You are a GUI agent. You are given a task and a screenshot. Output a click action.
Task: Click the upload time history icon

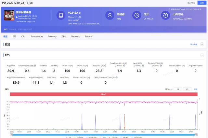[x=166, y=15]
